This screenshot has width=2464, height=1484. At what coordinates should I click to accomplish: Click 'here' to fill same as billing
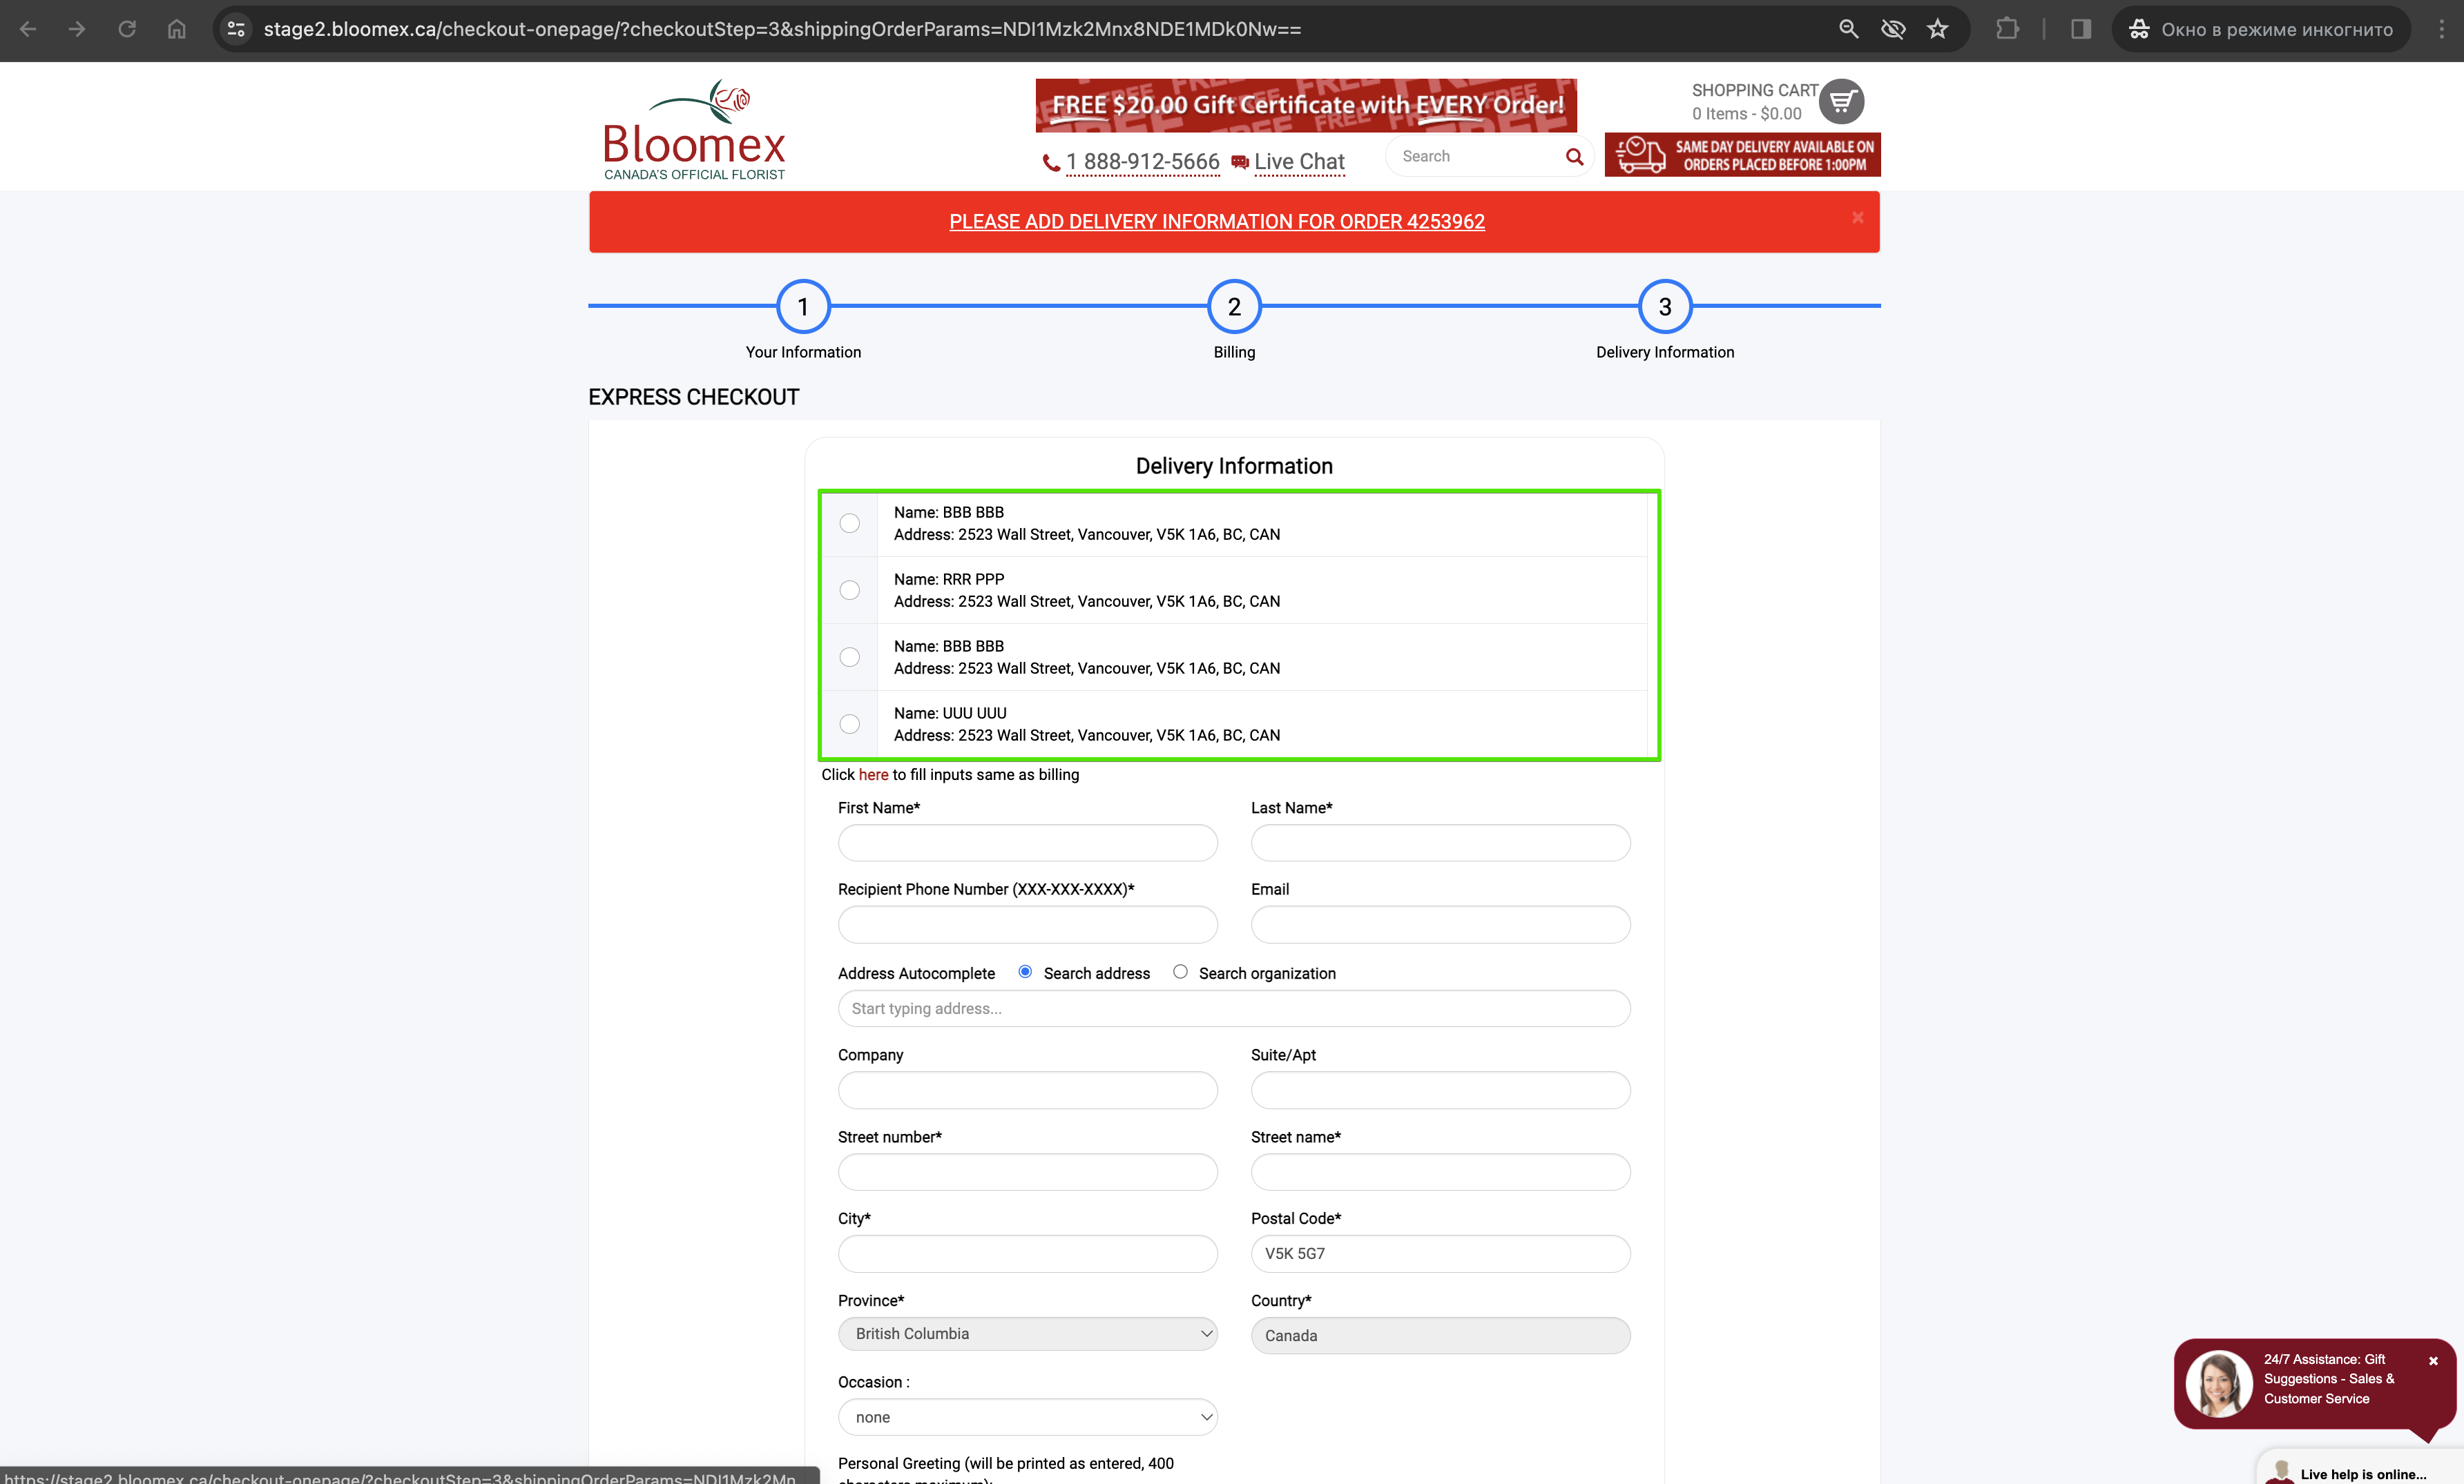tap(873, 774)
